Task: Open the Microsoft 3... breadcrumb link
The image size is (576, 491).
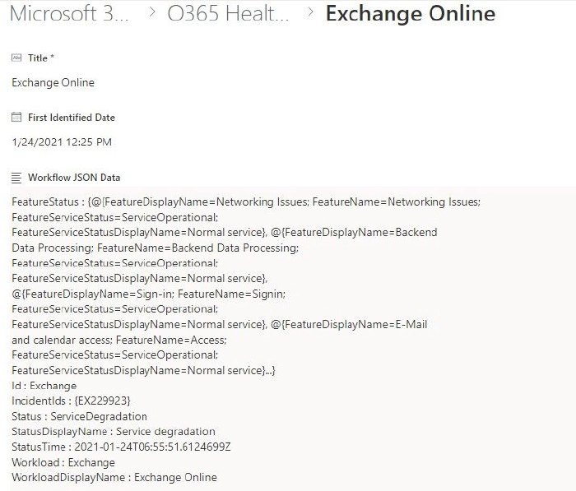Action: pyautogui.click(x=69, y=14)
